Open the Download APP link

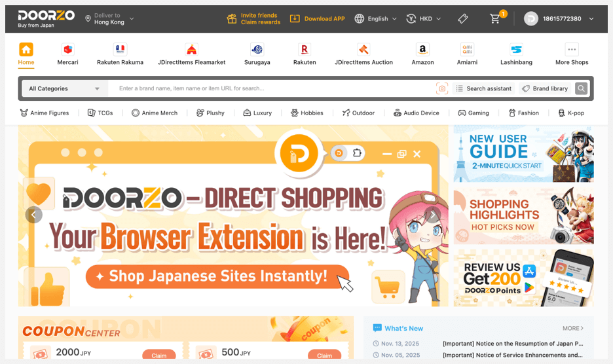(x=318, y=18)
